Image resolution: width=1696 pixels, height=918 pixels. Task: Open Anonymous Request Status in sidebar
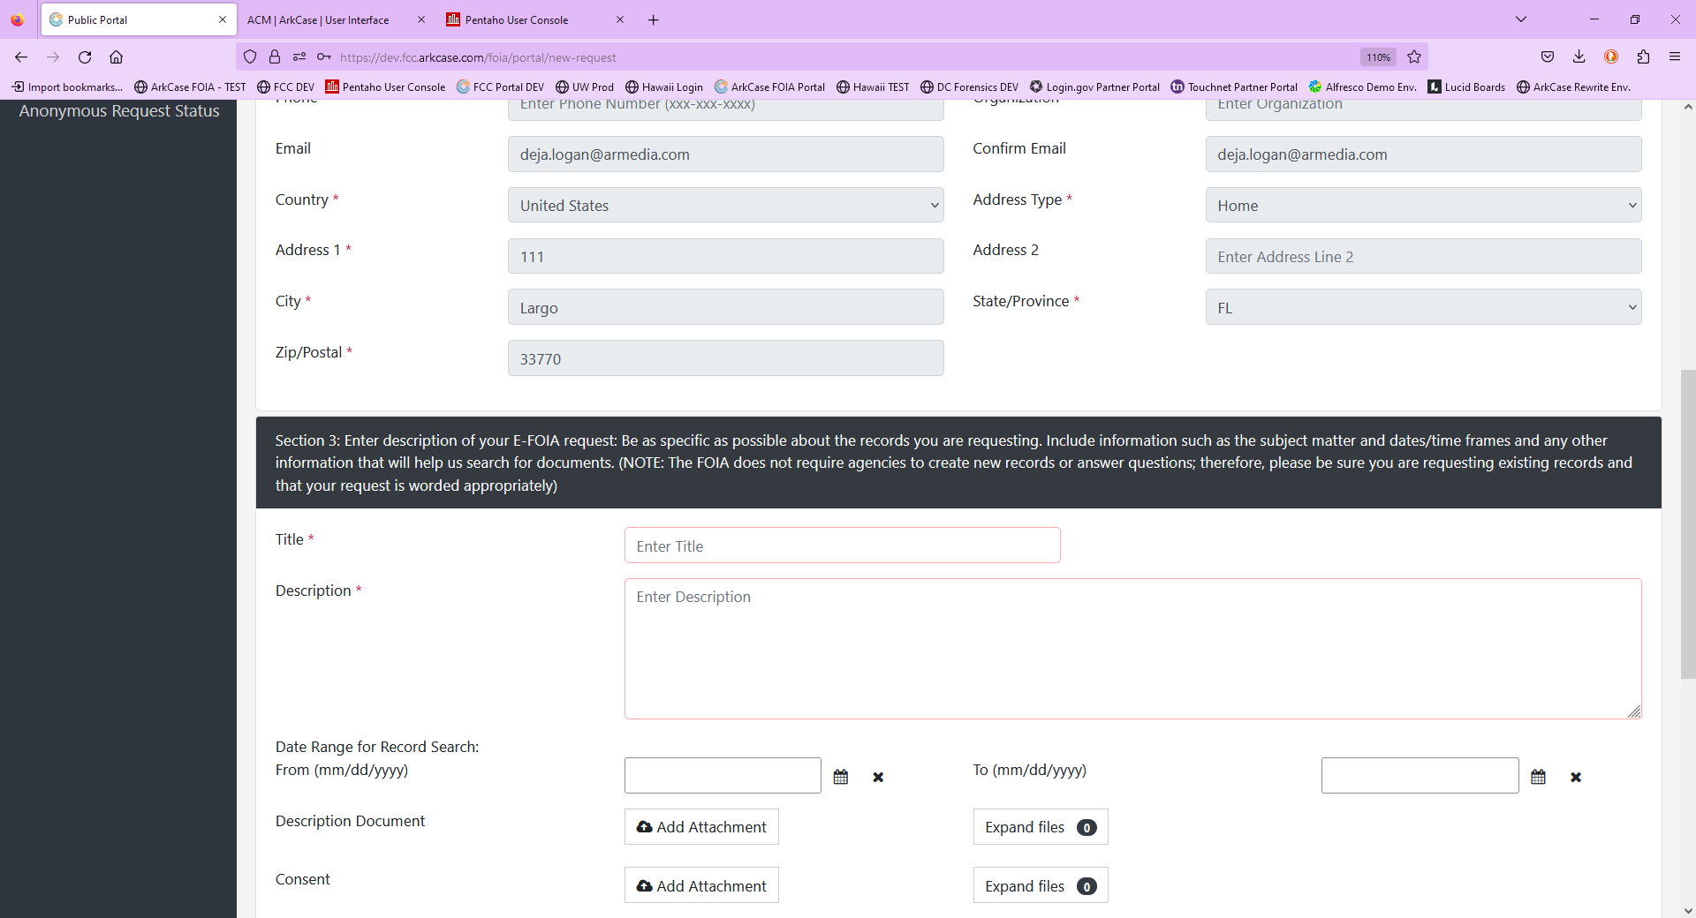coord(119,111)
